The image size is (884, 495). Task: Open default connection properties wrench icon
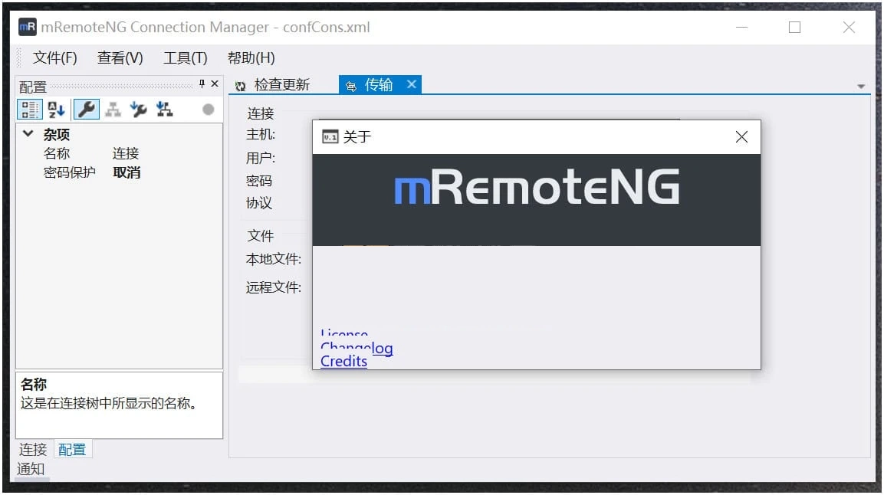pos(138,109)
